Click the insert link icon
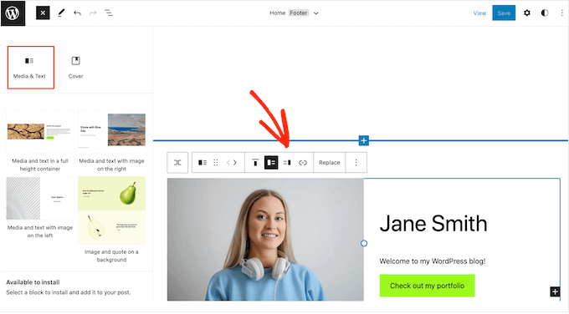The height and width of the screenshot is (314, 569). pyautogui.click(x=303, y=163)
